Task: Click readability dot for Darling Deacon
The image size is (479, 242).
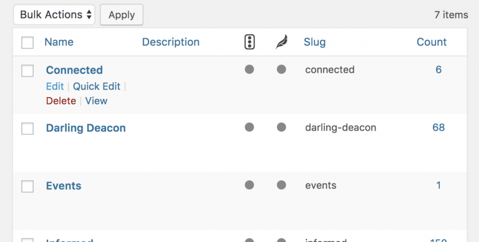Action: click(281, 127)
